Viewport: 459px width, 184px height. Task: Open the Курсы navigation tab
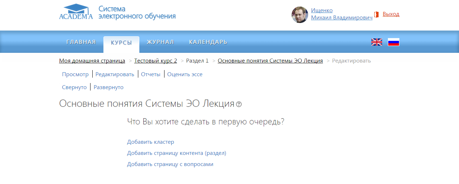(x=121, y=42)
